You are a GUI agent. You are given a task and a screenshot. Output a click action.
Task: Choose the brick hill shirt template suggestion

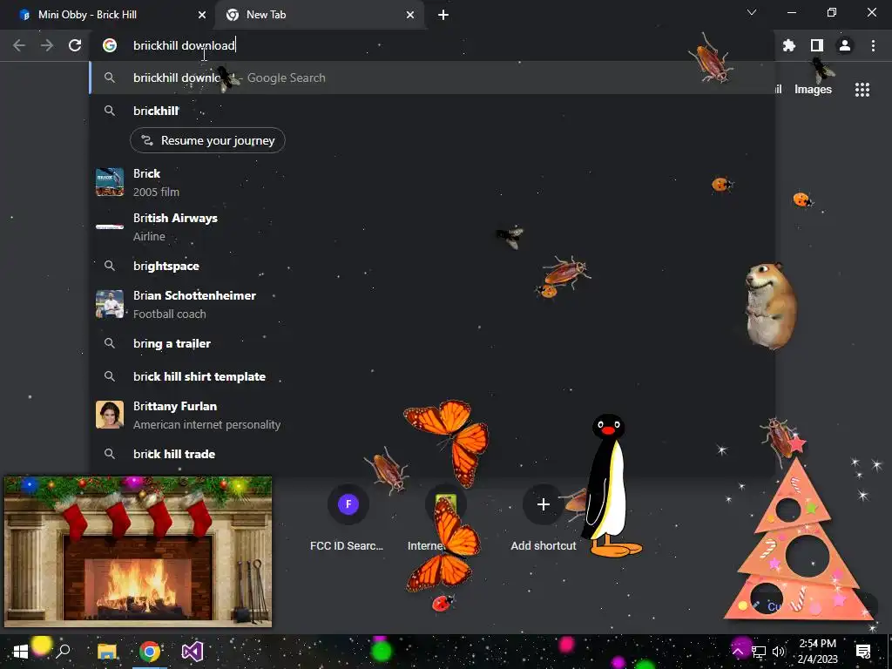point(432,376)
